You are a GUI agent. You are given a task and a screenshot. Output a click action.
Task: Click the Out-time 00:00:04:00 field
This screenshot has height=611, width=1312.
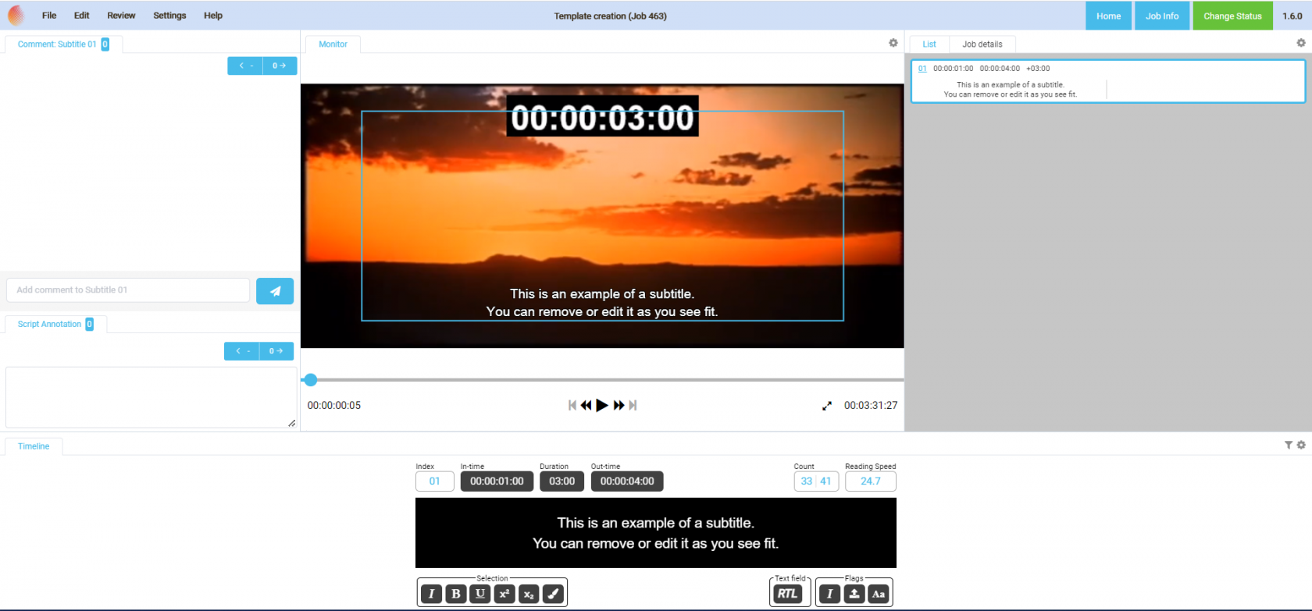point(627,481)
